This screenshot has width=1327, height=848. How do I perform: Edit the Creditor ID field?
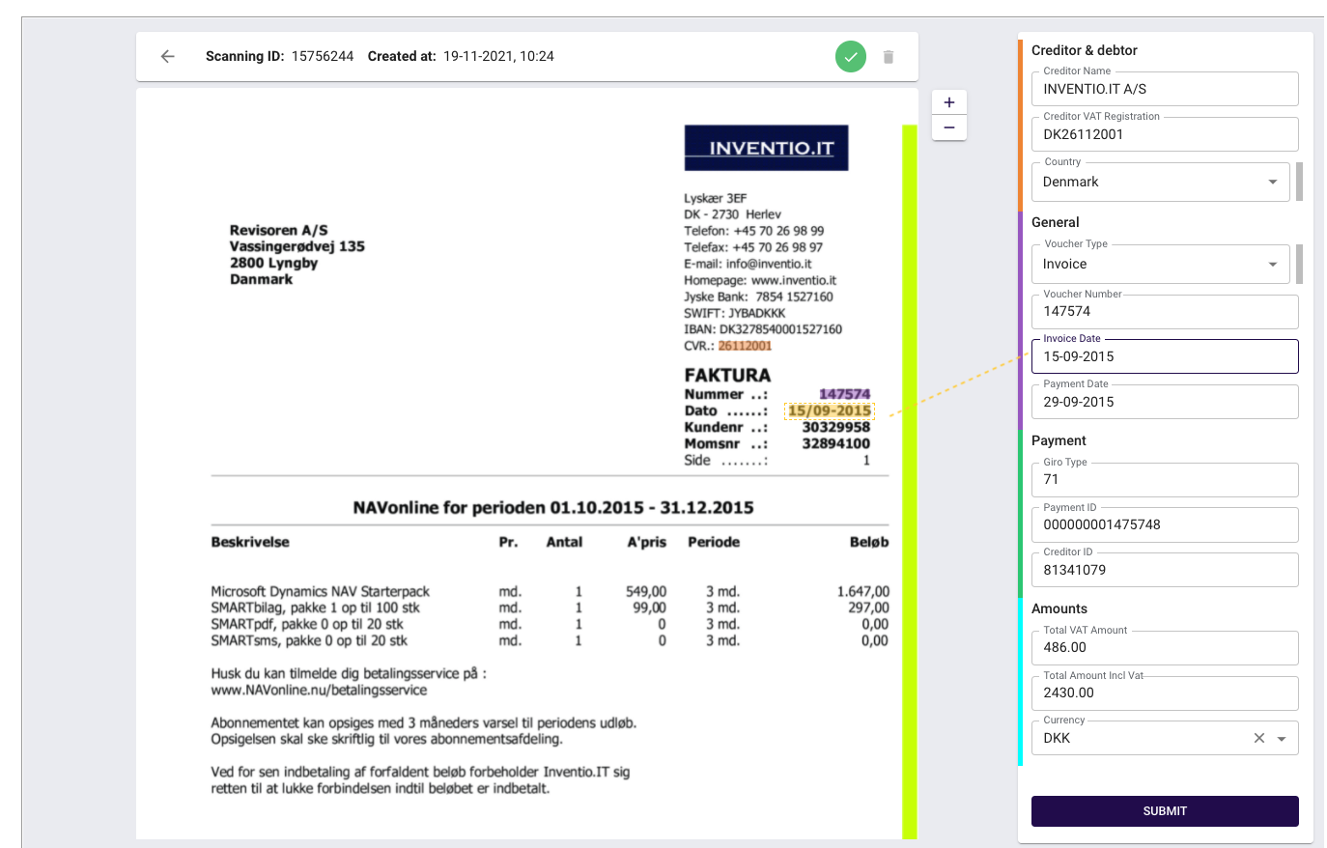pyautogui.click(x=1165, y=570)
